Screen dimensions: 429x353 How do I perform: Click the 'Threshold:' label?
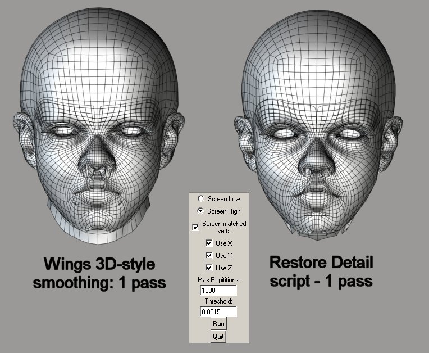pos(218,301)
